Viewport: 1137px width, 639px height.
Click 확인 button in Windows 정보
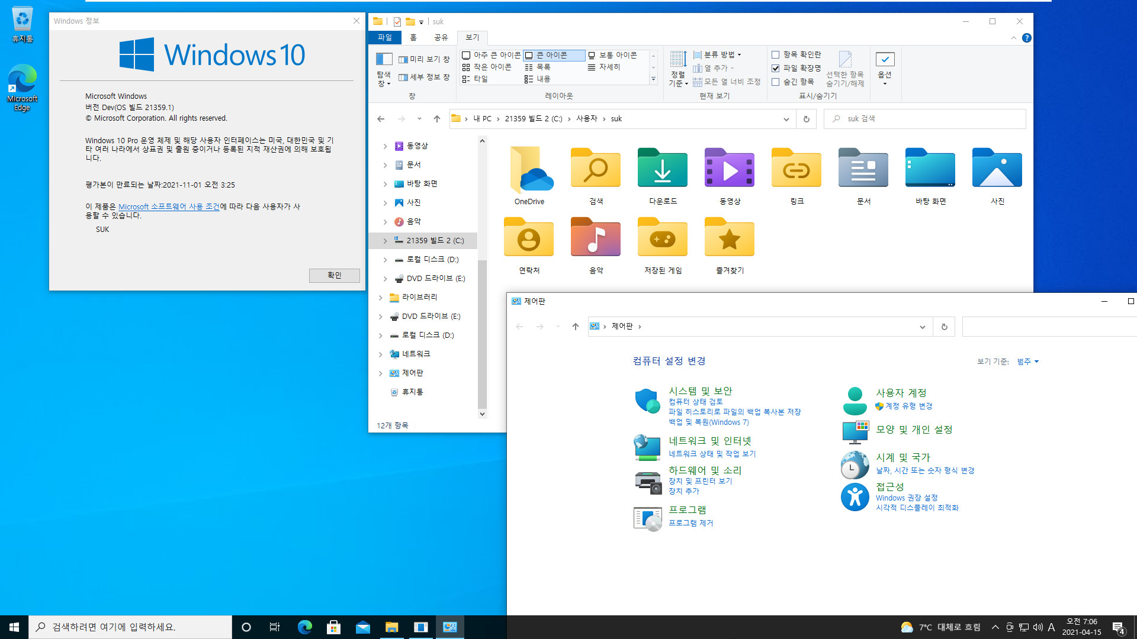point(335,275)
